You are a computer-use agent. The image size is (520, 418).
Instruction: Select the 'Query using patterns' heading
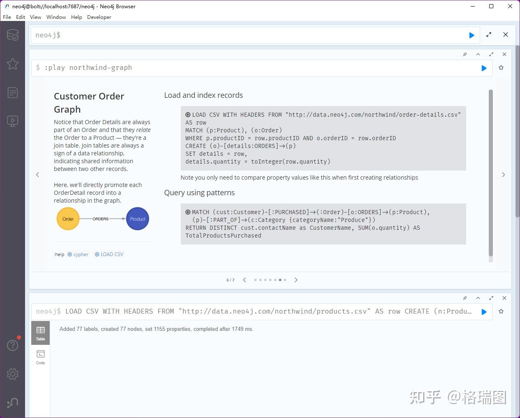coord(199,193)
